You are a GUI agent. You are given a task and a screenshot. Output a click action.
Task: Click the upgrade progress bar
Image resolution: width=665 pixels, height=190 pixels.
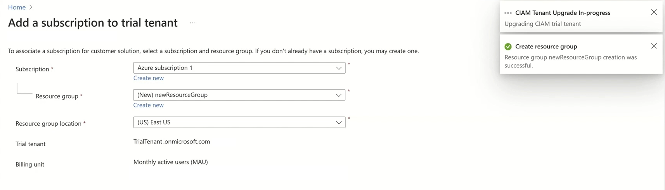[581, 33]
